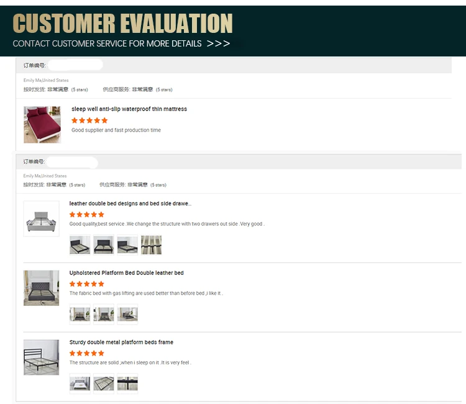Open Sturdy double metal platform beds frame title
466x404 pixels.
tap(121, 343)
